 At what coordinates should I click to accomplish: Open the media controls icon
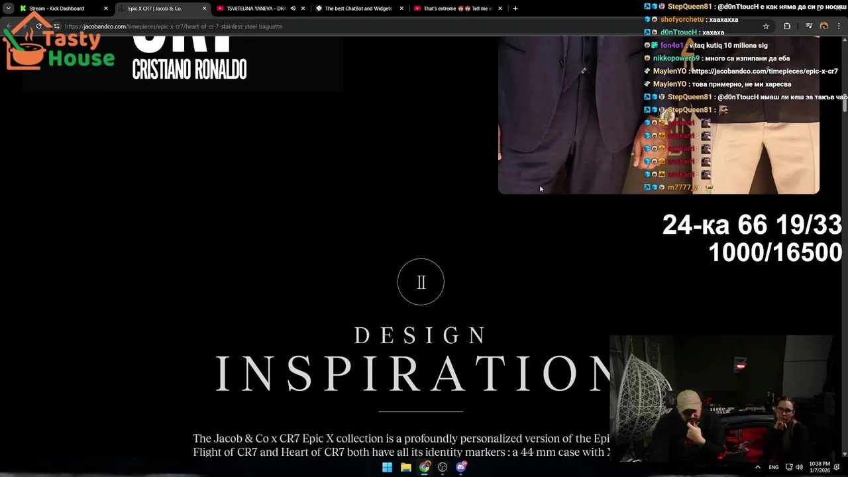808,26
